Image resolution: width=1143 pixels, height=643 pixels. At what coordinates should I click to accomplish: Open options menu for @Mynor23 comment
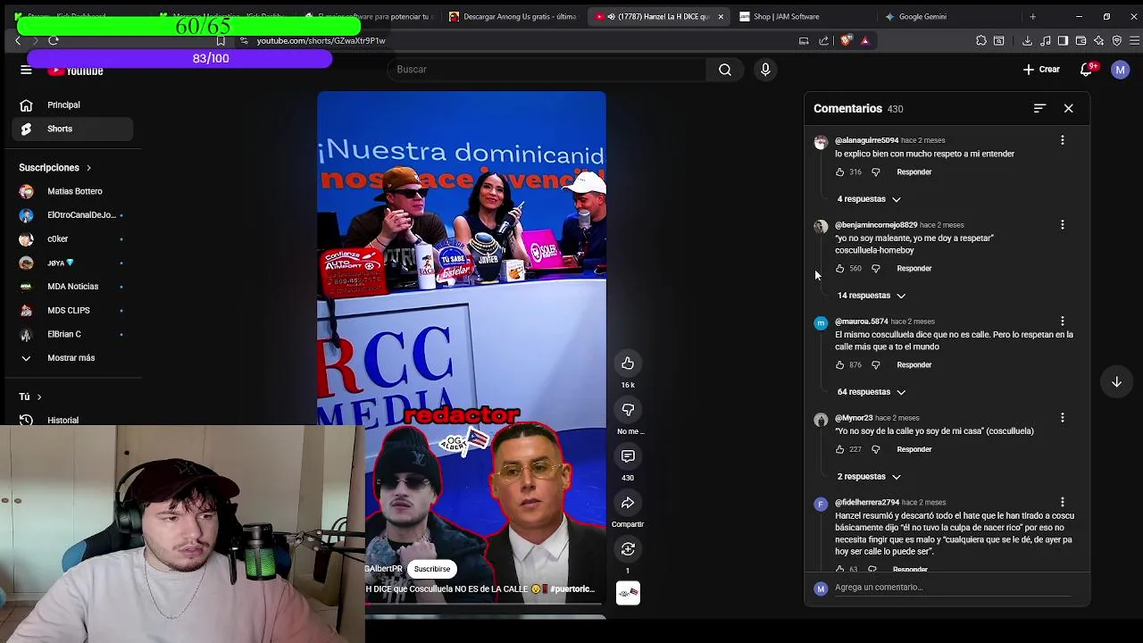[1062, 418]
